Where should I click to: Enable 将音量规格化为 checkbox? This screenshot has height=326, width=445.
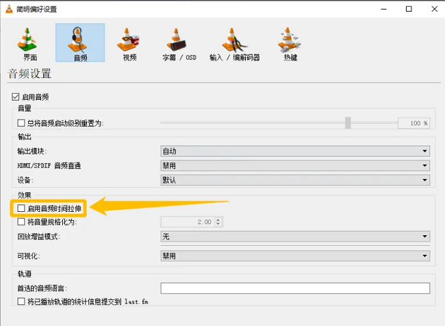[x=21, y=221]
